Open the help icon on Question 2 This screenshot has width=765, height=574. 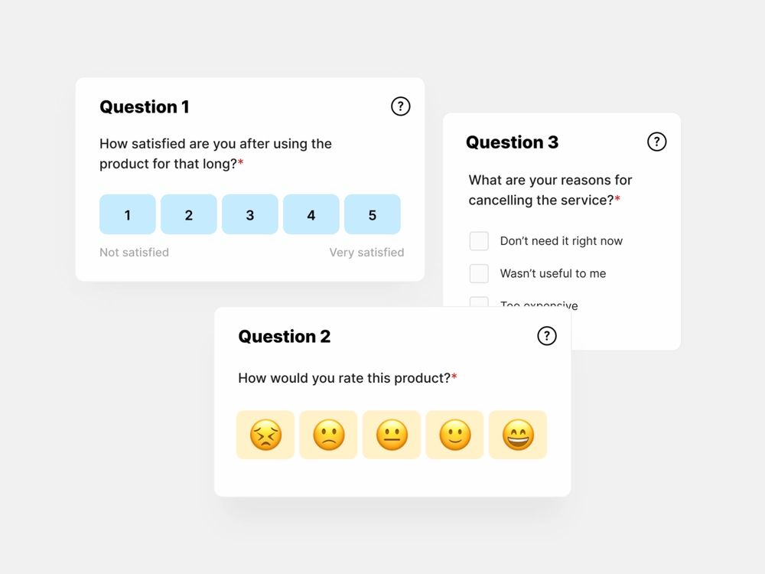pyautogui.click(x=547, y=336)
